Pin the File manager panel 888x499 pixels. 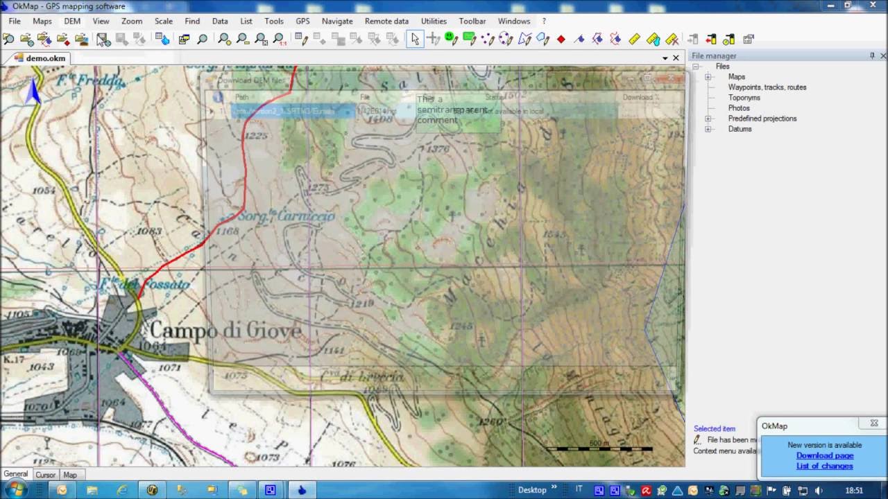tap(872, 55)
